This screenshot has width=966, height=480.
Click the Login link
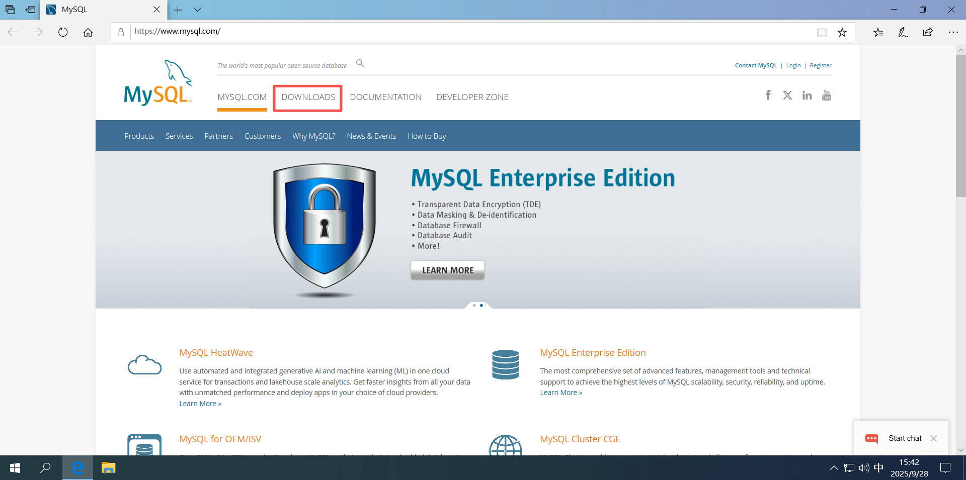tap(793, 65)
